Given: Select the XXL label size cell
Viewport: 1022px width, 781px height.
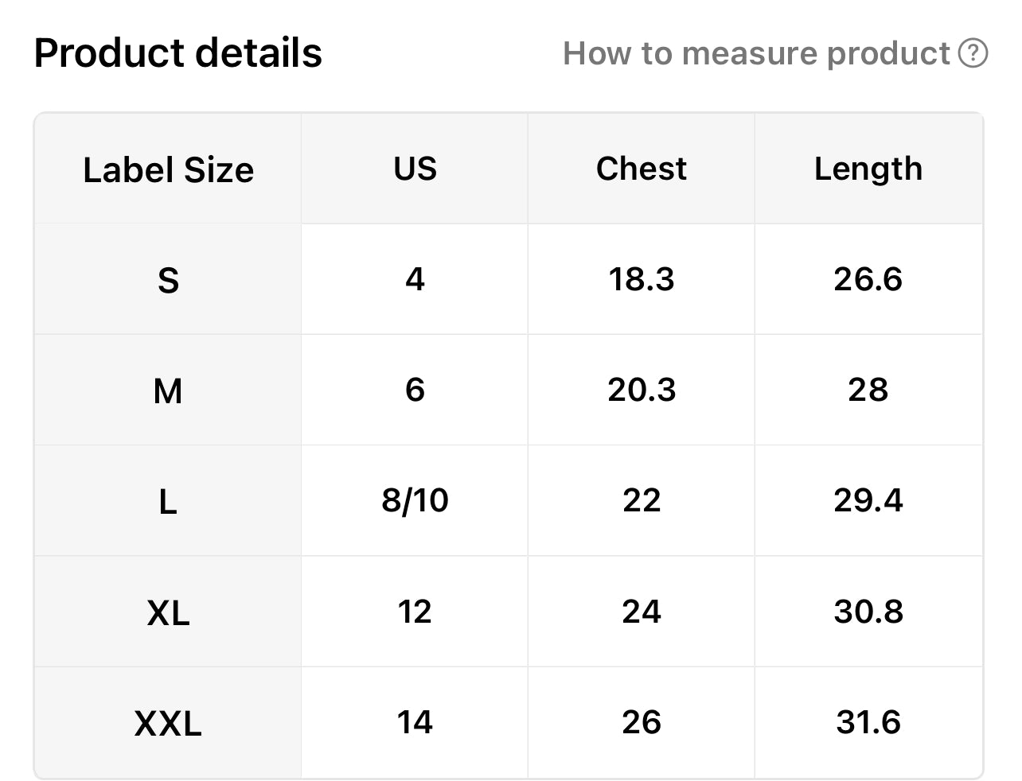Looking at the screenshot, I should click(x=168, y=723).
